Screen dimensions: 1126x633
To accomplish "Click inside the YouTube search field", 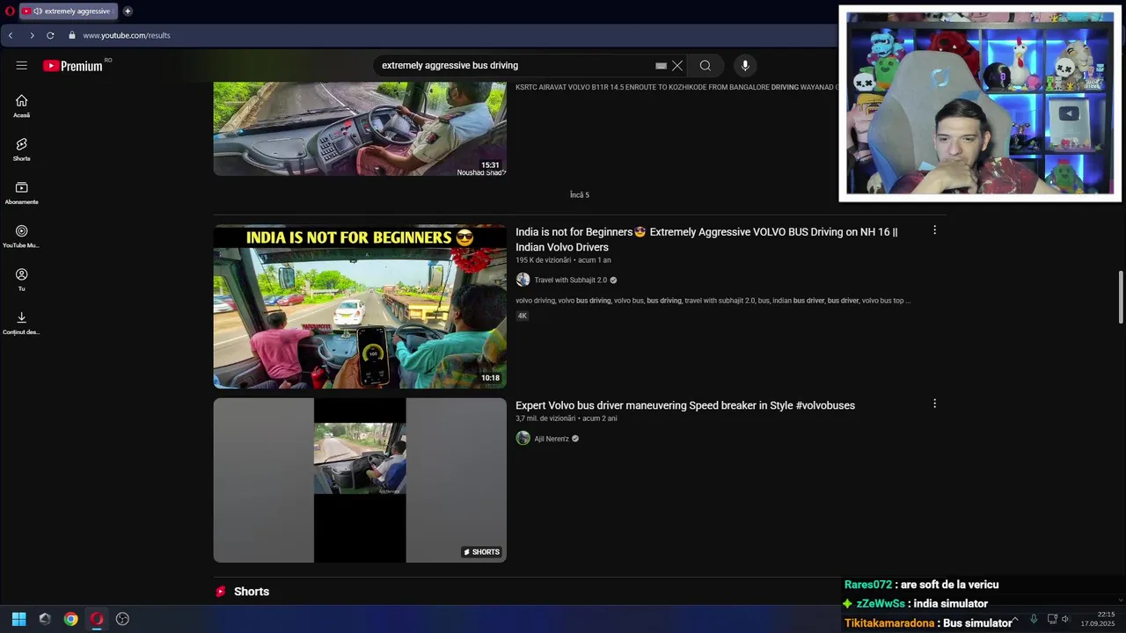I will tap(515, 66).
